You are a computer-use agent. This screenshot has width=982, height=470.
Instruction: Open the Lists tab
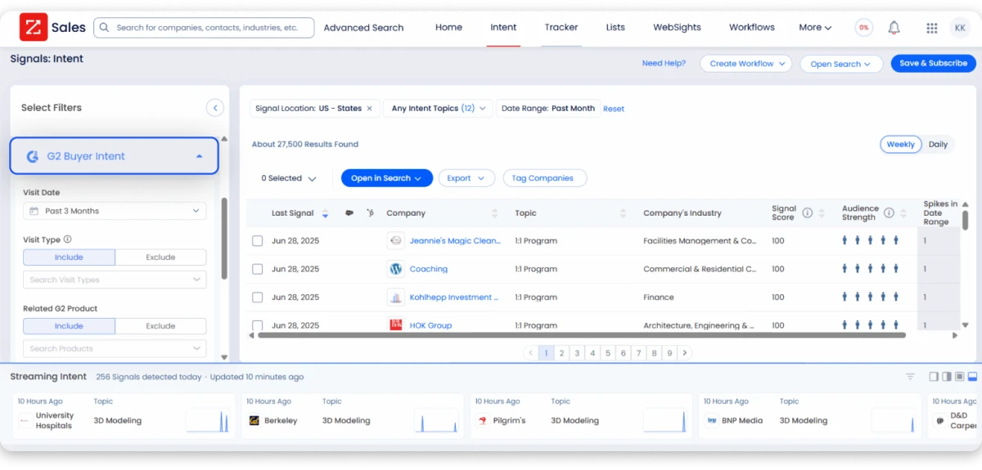click(615, 28)
